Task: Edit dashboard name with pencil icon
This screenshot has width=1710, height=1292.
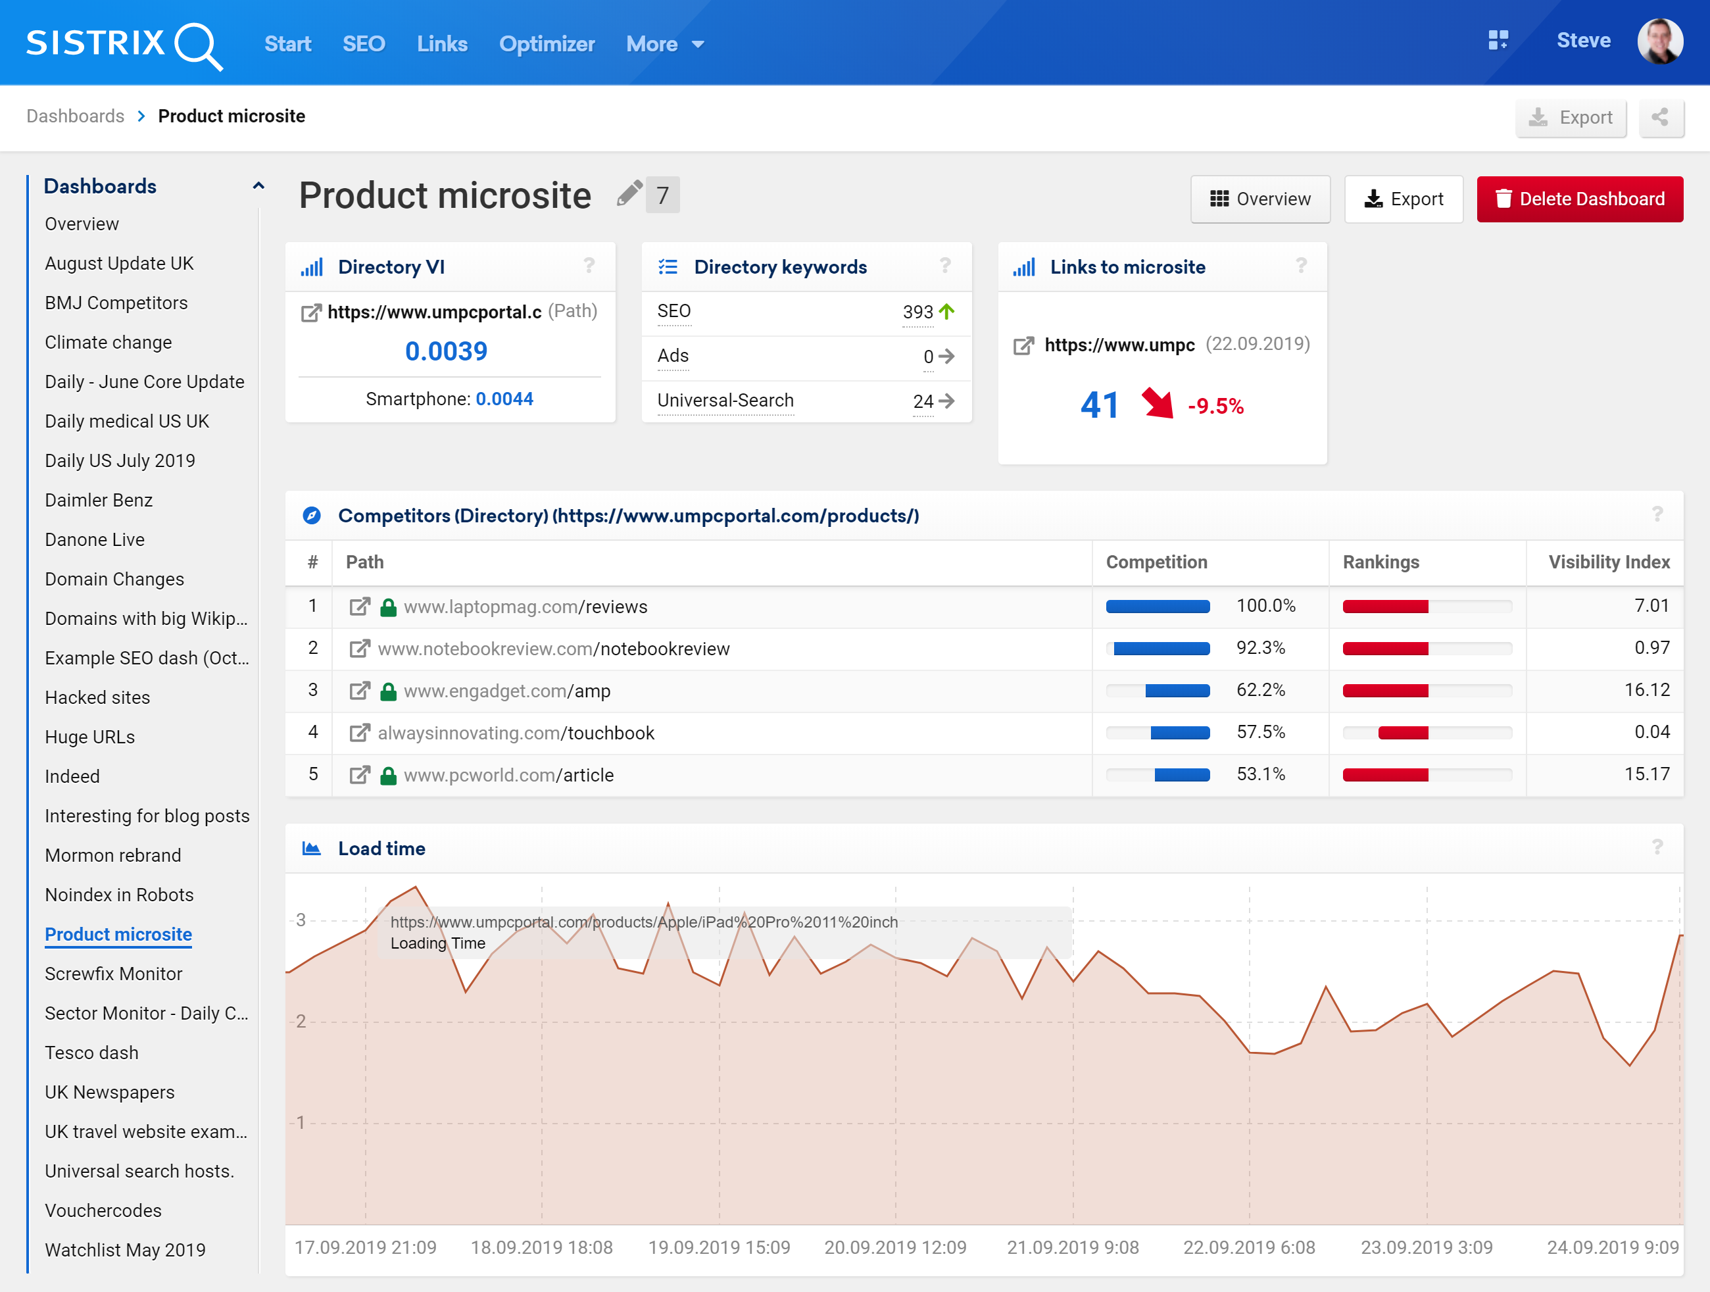Action: pos(629,193)
